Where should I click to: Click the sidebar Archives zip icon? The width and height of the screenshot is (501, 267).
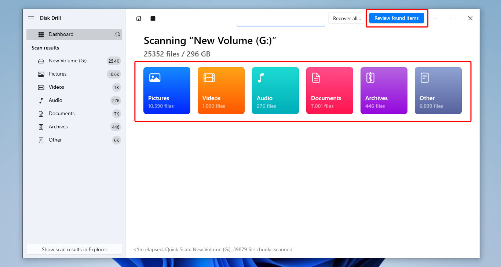pos(41,127)
